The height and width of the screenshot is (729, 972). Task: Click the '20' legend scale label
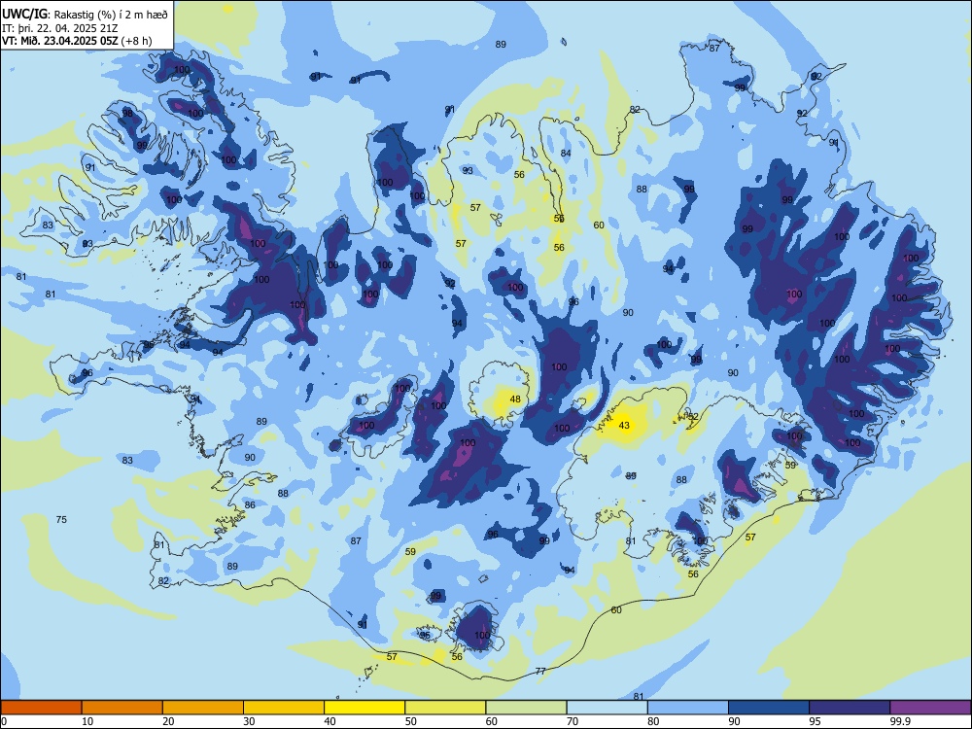tap(168, 721)
